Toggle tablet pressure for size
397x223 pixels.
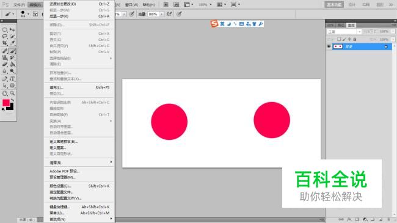click(179, 14)
